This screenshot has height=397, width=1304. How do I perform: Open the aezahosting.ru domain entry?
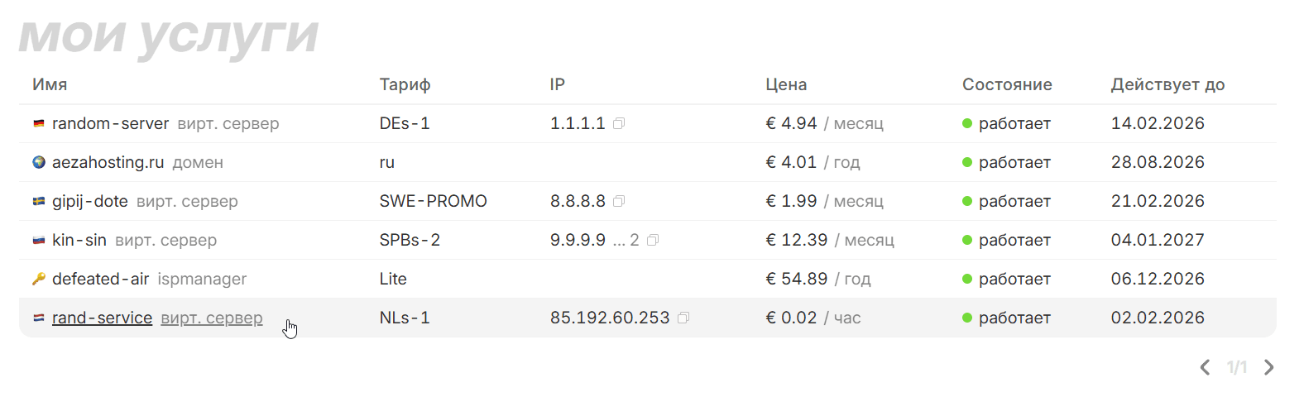point(108,162)
